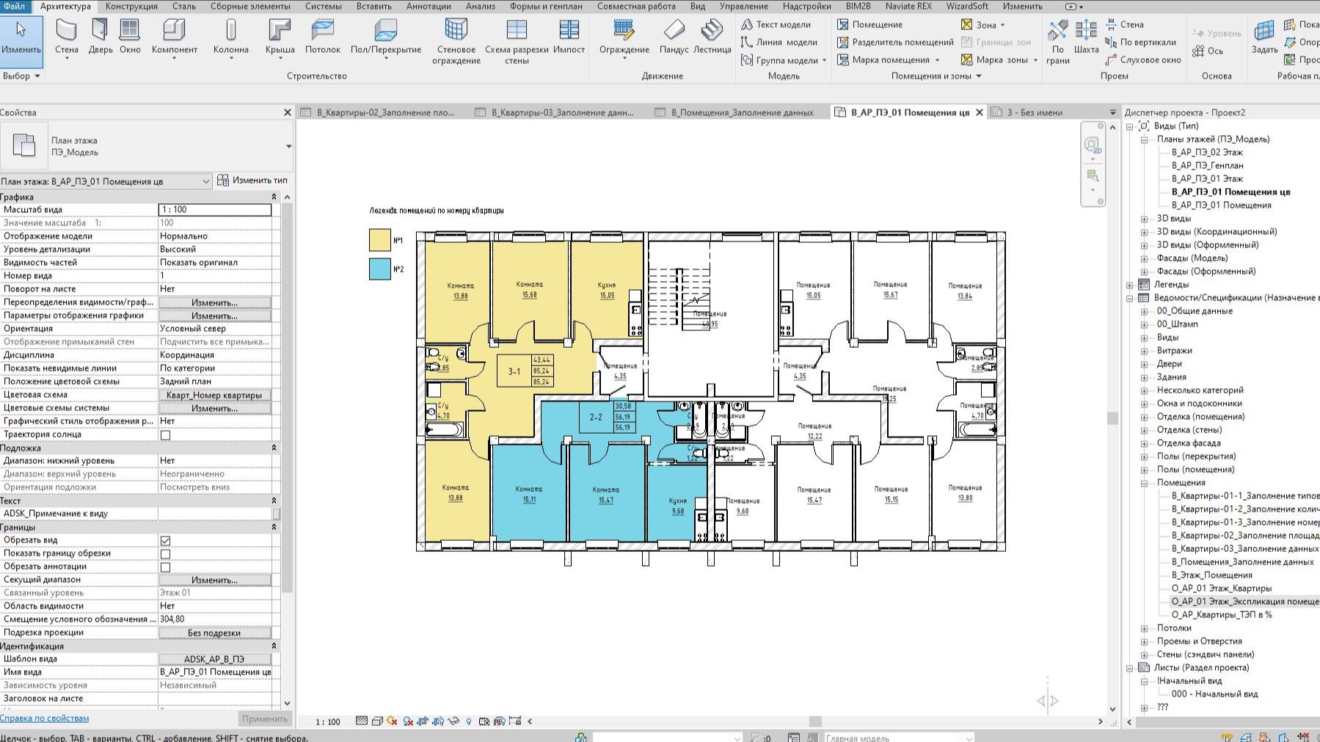Pick the Ограждение railing tool
The height and width of the screenshot is (742, 1320).
[x=624, y=37]
